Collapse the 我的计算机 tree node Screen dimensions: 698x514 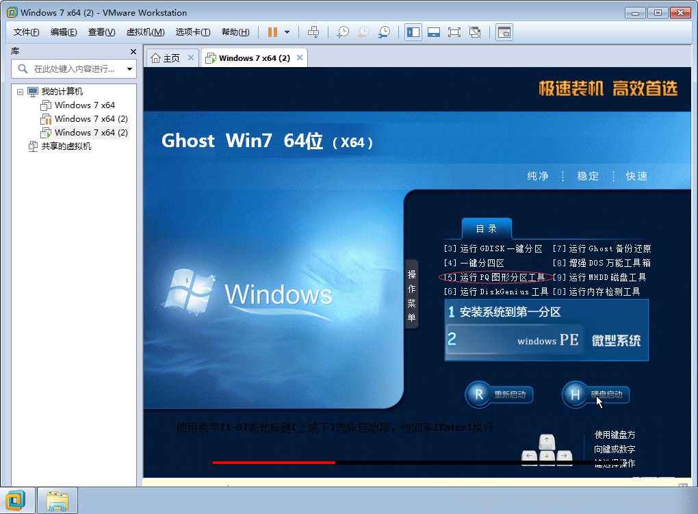(20, 92)
